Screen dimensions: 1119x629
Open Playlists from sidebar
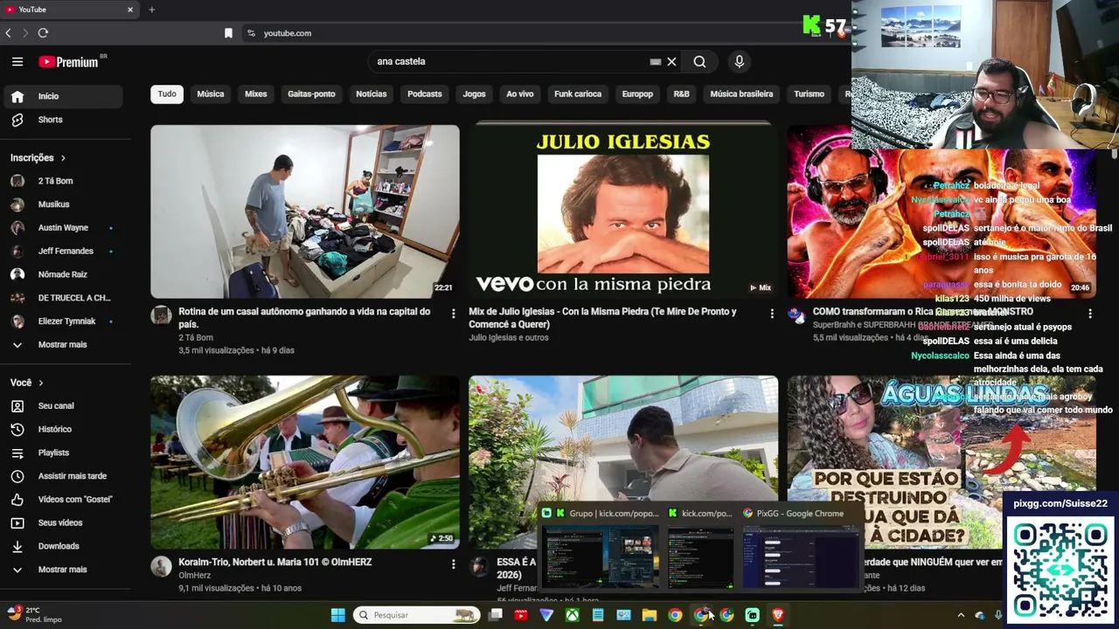tap(63, 453)
